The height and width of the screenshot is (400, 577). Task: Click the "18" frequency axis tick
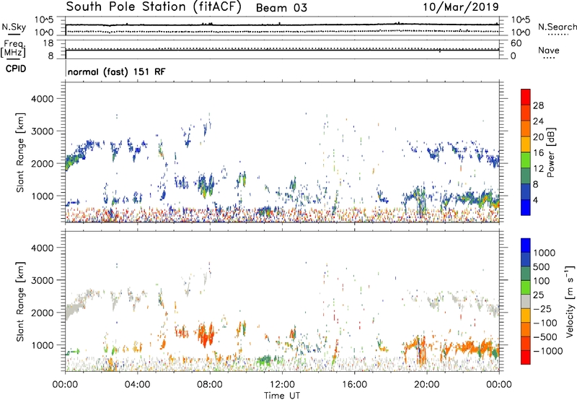point(48,43)
